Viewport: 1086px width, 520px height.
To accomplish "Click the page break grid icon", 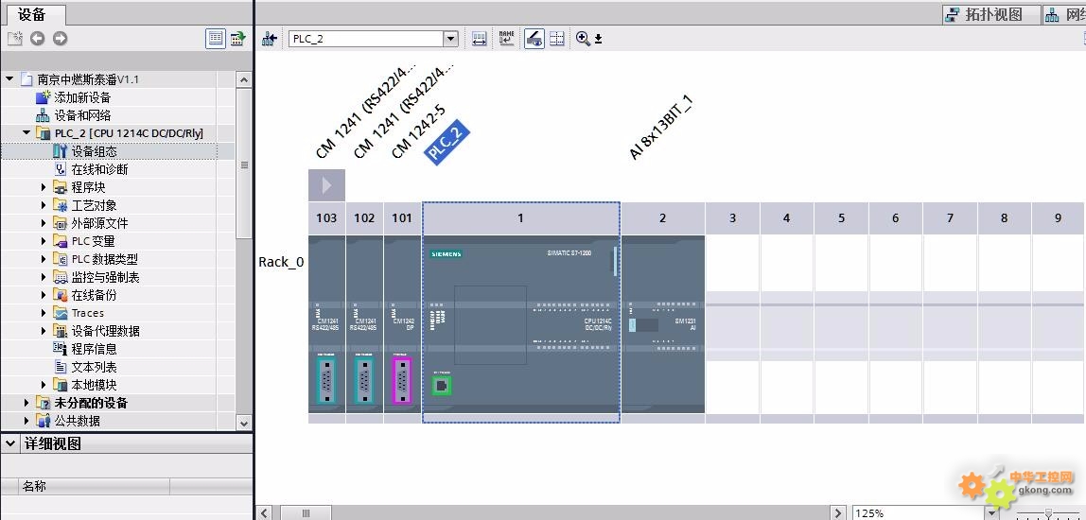I will point(557,39).
